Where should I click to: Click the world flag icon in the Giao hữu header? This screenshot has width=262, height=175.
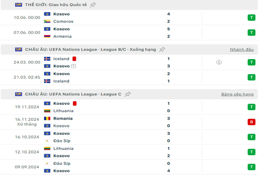coord(19,5)
